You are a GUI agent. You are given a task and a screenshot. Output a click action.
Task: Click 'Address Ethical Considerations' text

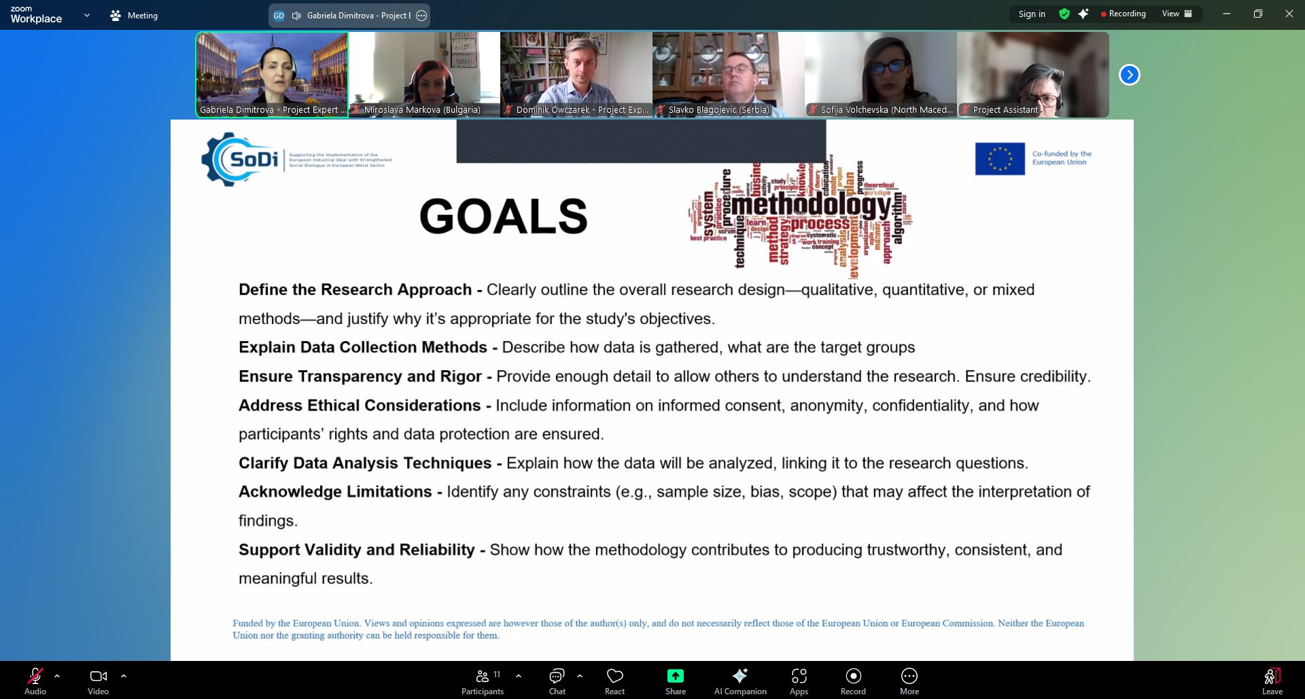(x=360, y=406)
